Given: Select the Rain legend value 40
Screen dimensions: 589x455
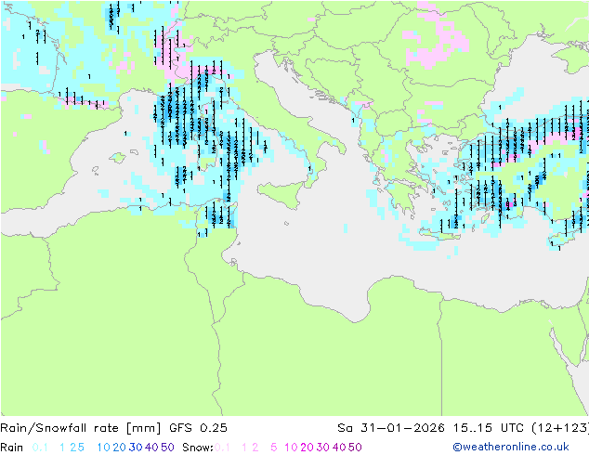Looking at the screenshot, I should (151, 448).
